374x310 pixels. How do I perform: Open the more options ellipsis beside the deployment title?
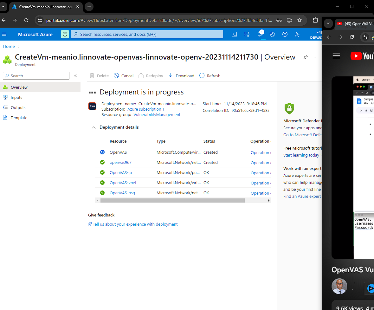[x=316, y=57]
